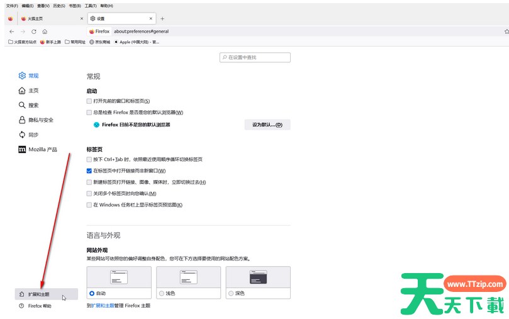
Task: Open the 历史(S) menu in the menu bar
Action: (x=58, y=6)
